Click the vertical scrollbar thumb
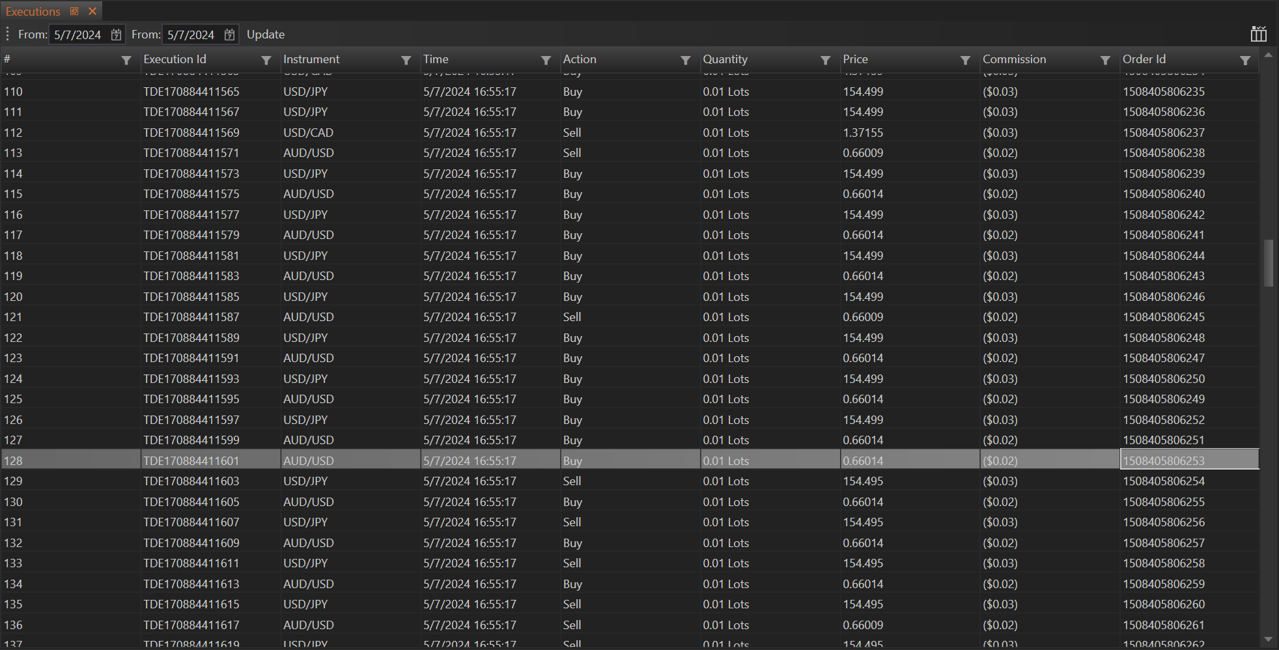 click(x=1268, y=263)
